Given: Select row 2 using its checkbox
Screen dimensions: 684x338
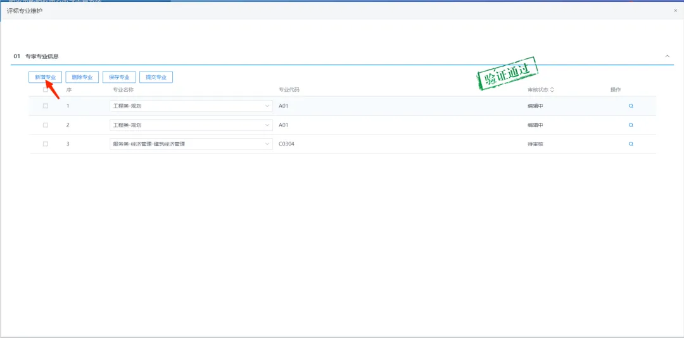Looking at the screenshot, I should click(x=45, y=125).
